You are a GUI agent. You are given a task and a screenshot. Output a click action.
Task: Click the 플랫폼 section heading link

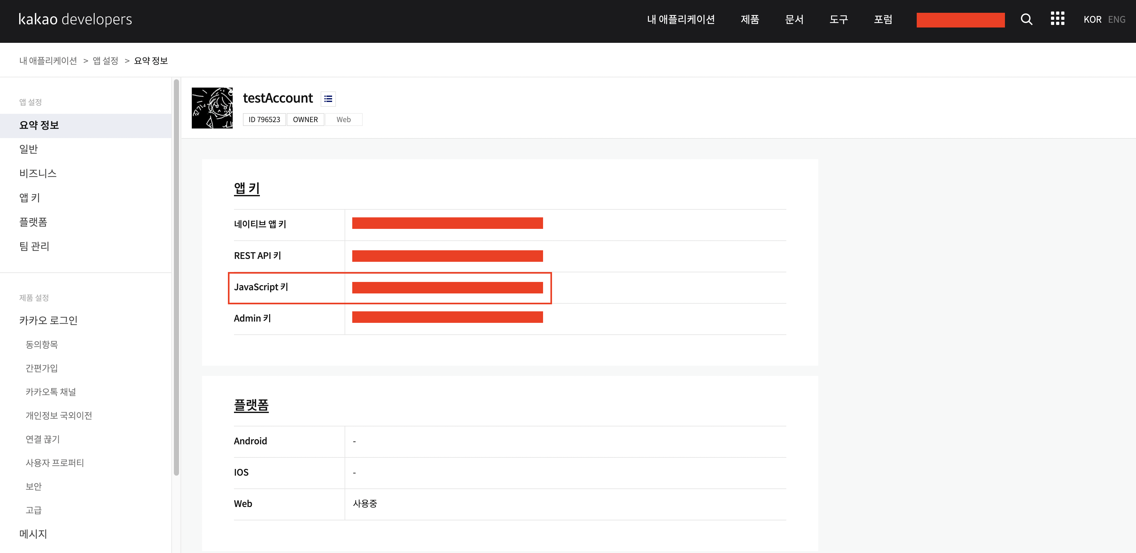tap(251, 405)
